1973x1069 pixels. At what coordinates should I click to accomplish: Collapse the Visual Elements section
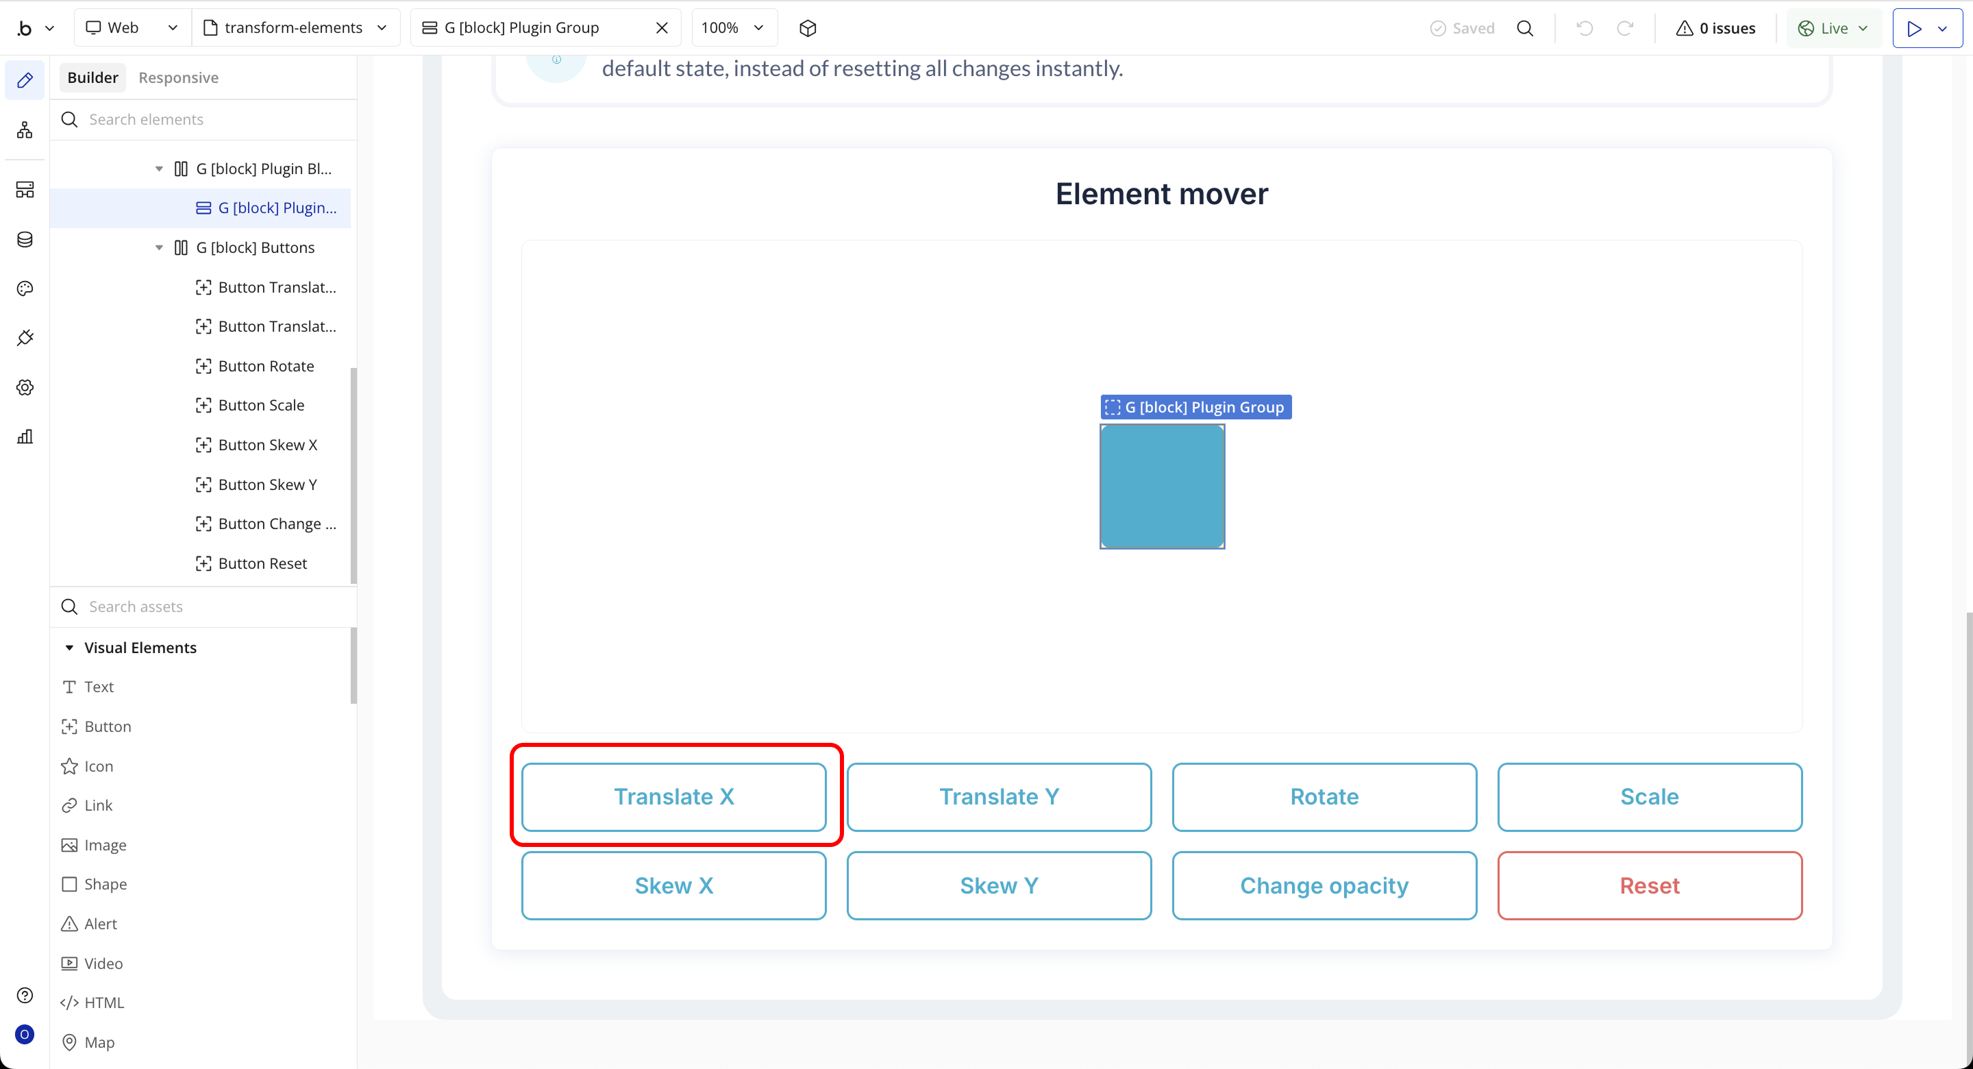(x=69, y=648)
